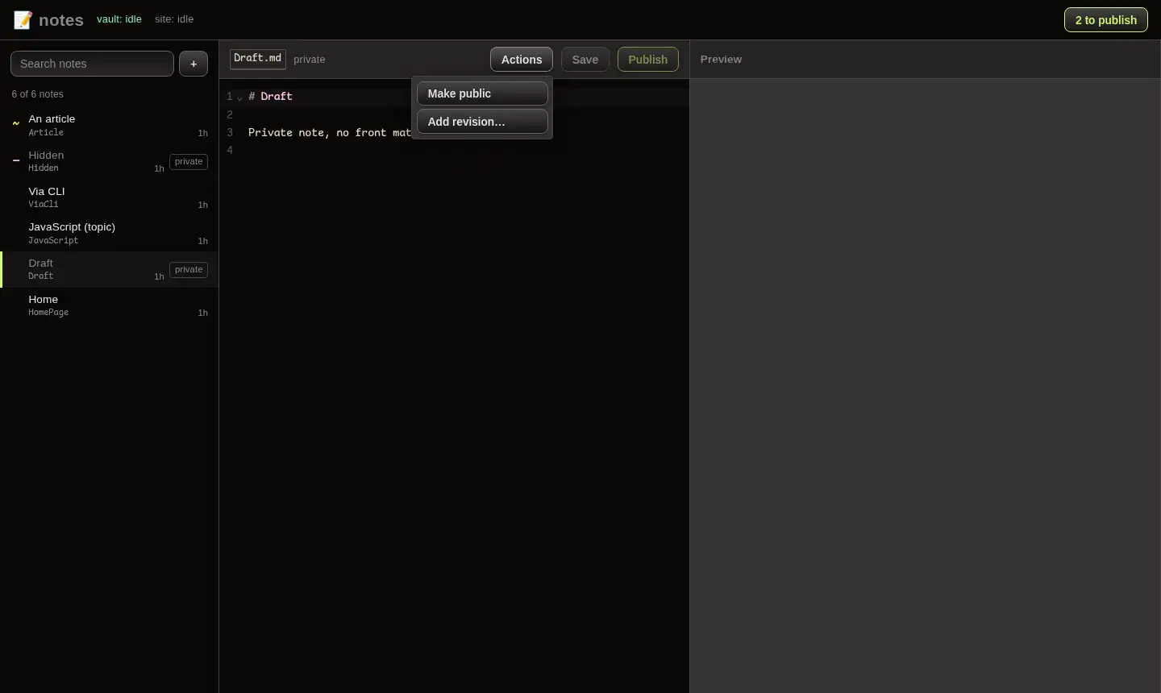This screenshot has height=693, width=1161.
Task: Choose 'Add revision…' in the Actions menu
Action: click(x=482, y=122)
